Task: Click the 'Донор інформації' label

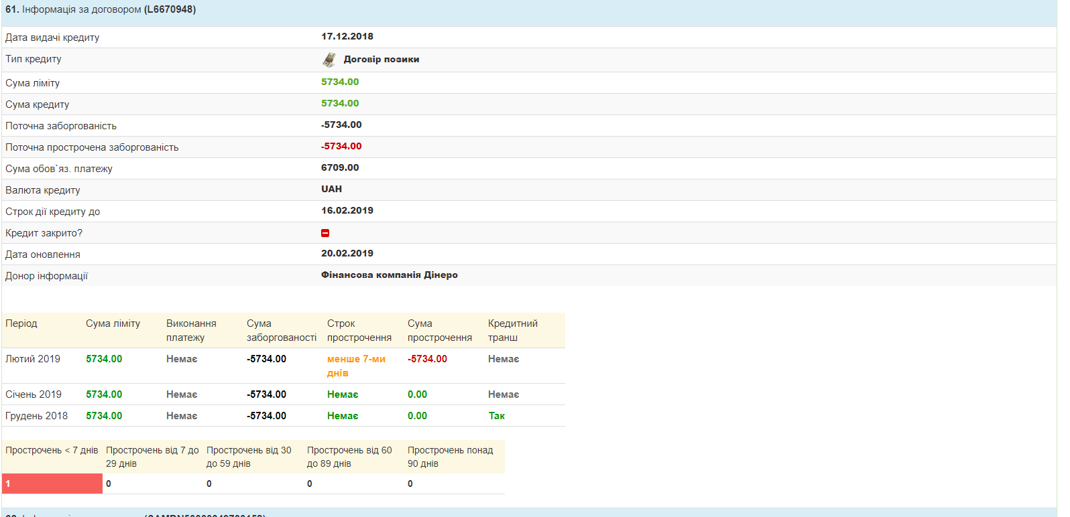Action: [47, 276]
